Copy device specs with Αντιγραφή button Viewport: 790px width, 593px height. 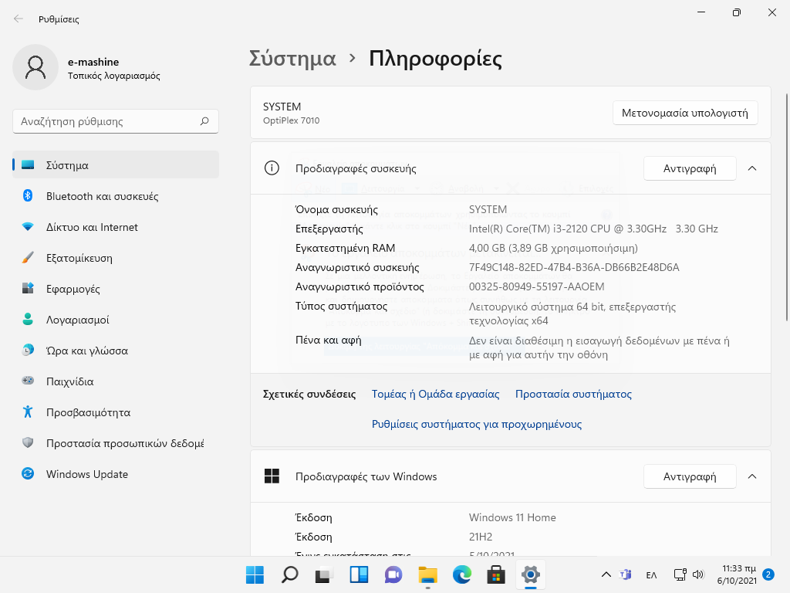tap(690, 168)
